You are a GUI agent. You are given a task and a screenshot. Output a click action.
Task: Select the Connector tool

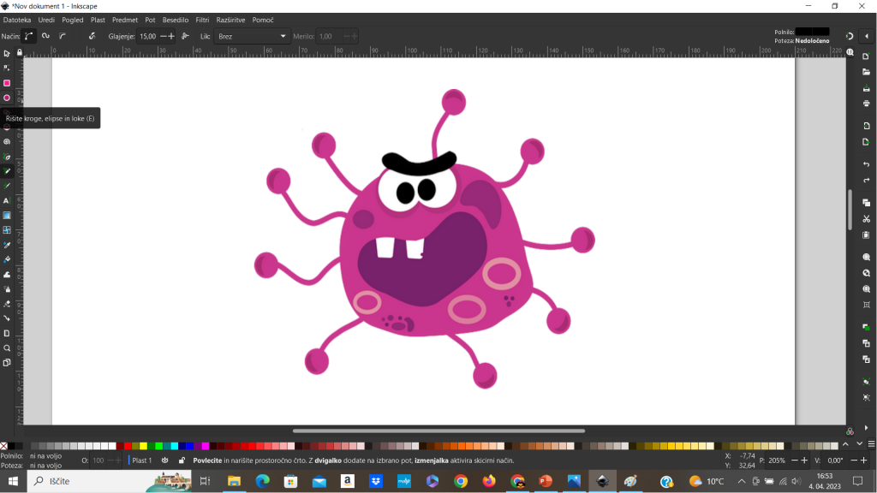coord(7,318)
